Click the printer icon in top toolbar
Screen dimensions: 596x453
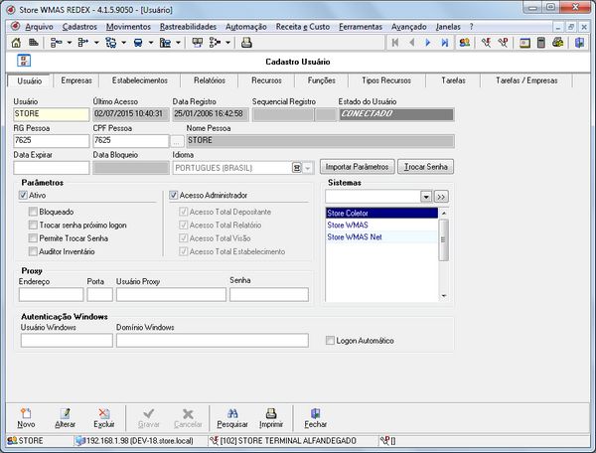(x=246, y=43)
